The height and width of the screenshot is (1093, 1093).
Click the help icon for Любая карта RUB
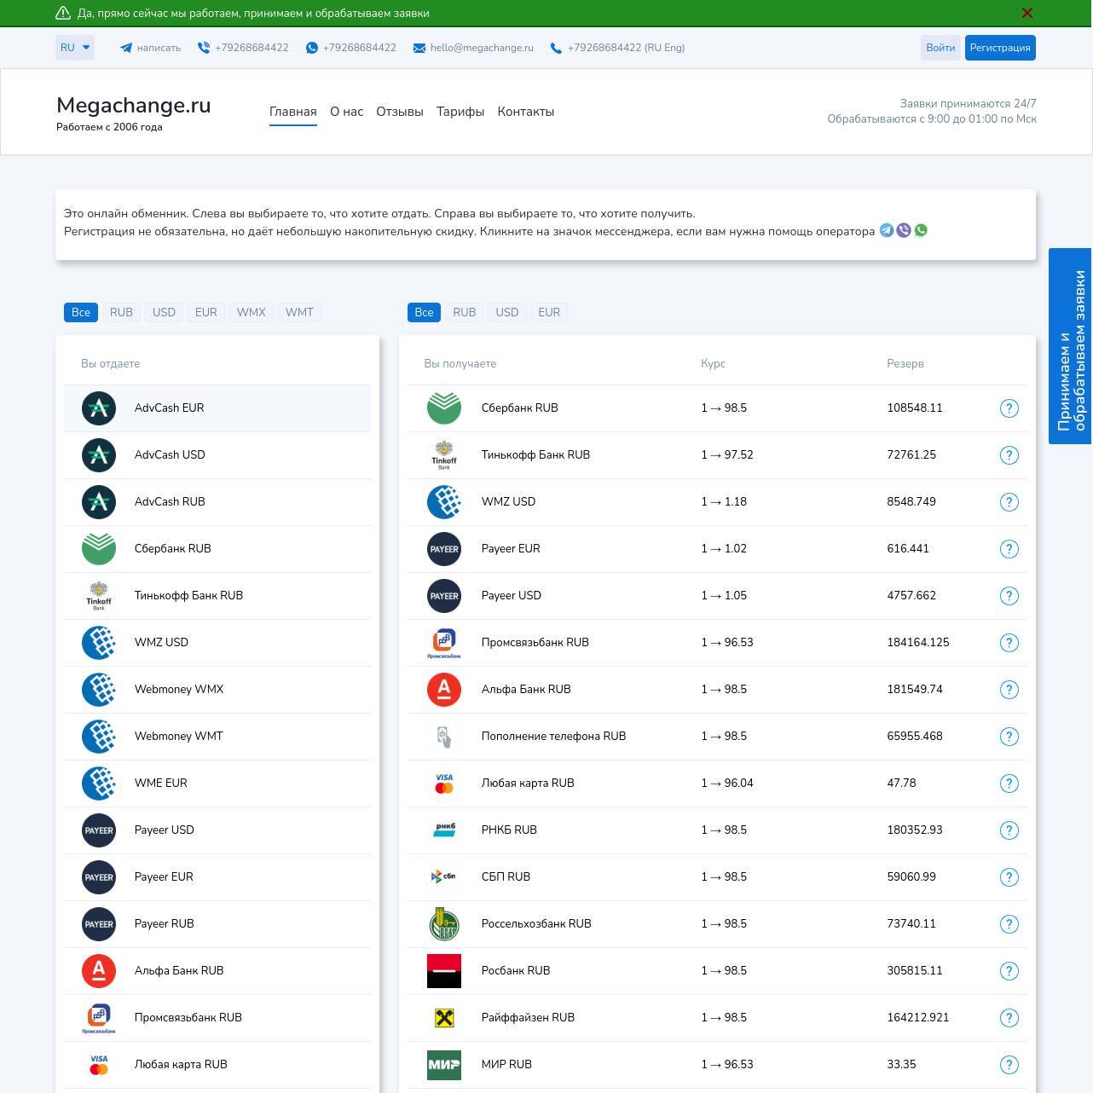(x=1009, y=784)
